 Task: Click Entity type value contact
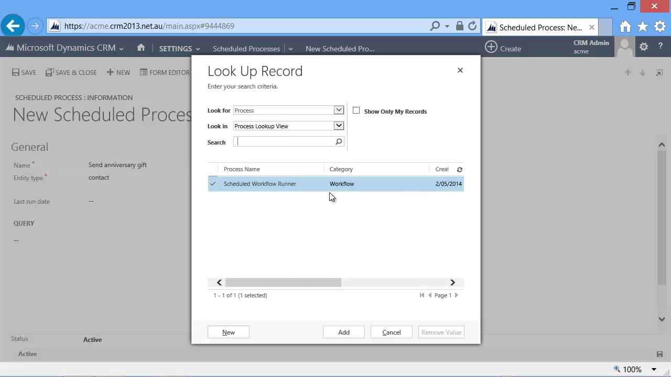coord(99,178)
